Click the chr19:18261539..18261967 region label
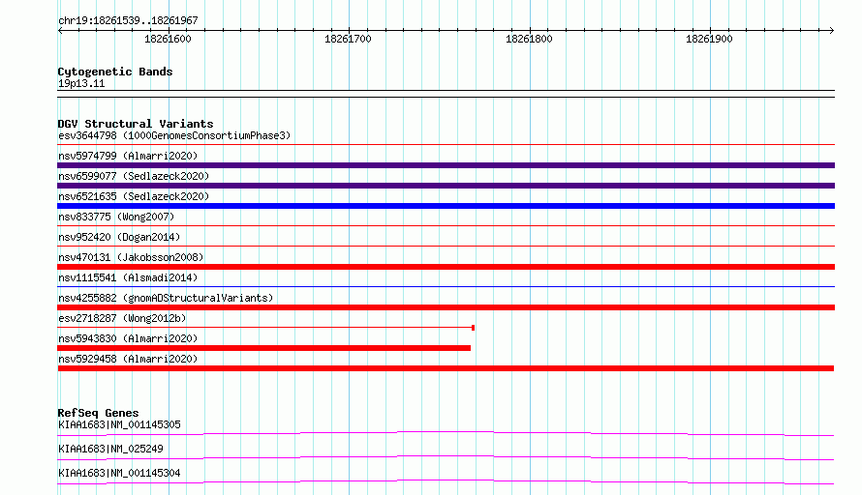 click(128, 20)
